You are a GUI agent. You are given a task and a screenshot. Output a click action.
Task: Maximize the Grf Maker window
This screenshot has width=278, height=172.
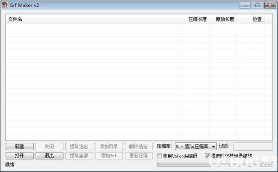(x=257, y=5)
